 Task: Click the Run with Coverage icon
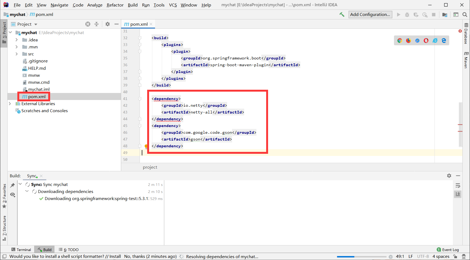pyautogui.click(x=416, y=15)
